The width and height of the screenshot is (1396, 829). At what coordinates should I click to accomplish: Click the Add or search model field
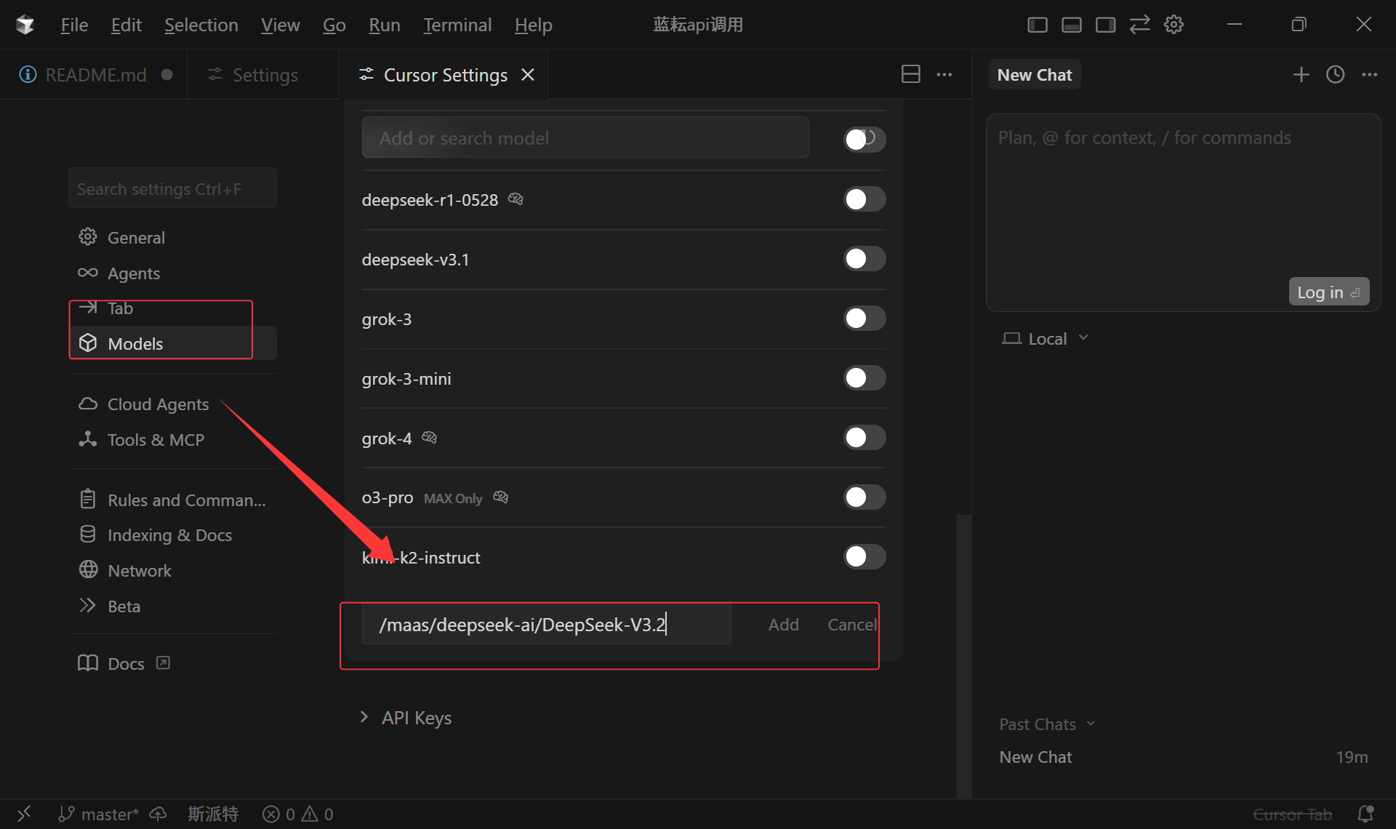click(x=585, y=138)
